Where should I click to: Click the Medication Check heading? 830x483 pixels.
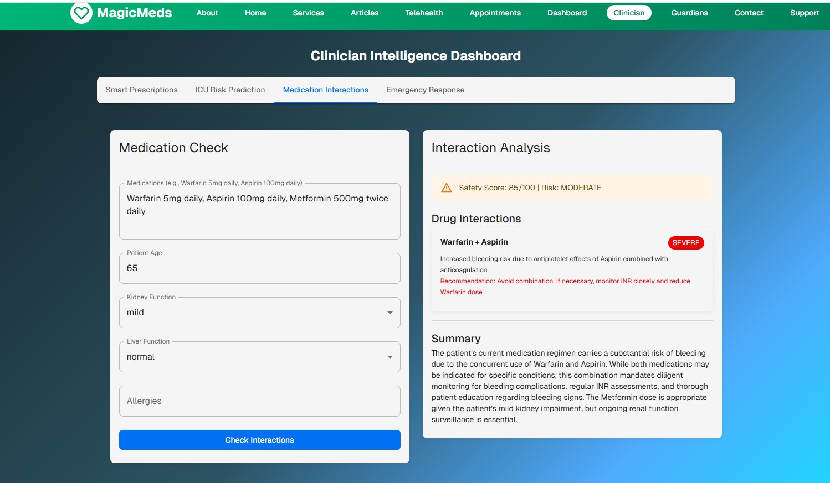point(173,148)
